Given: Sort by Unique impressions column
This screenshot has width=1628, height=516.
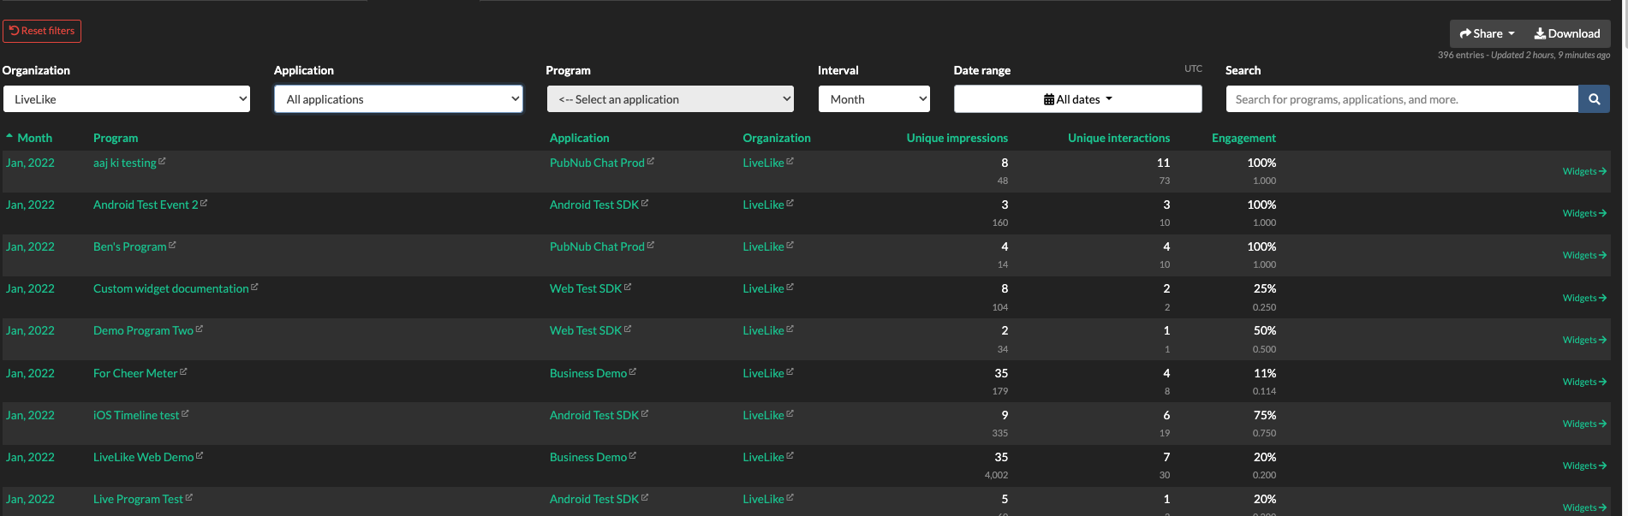Looking at the screenshot, I should [957, 138].
